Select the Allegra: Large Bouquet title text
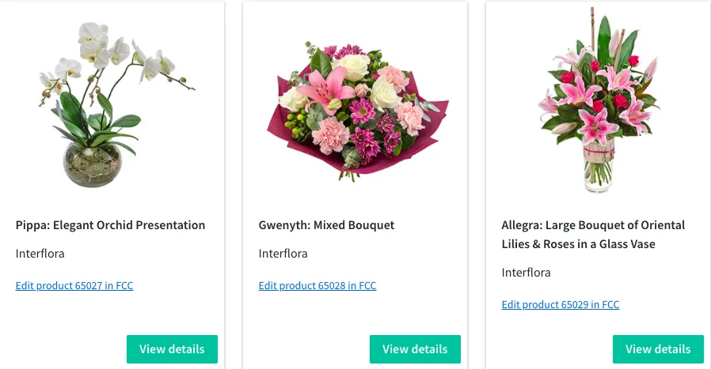This screenshot has width=711, height=369. 593,235
